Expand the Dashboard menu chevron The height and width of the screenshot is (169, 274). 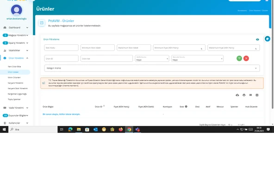point(27,28)
